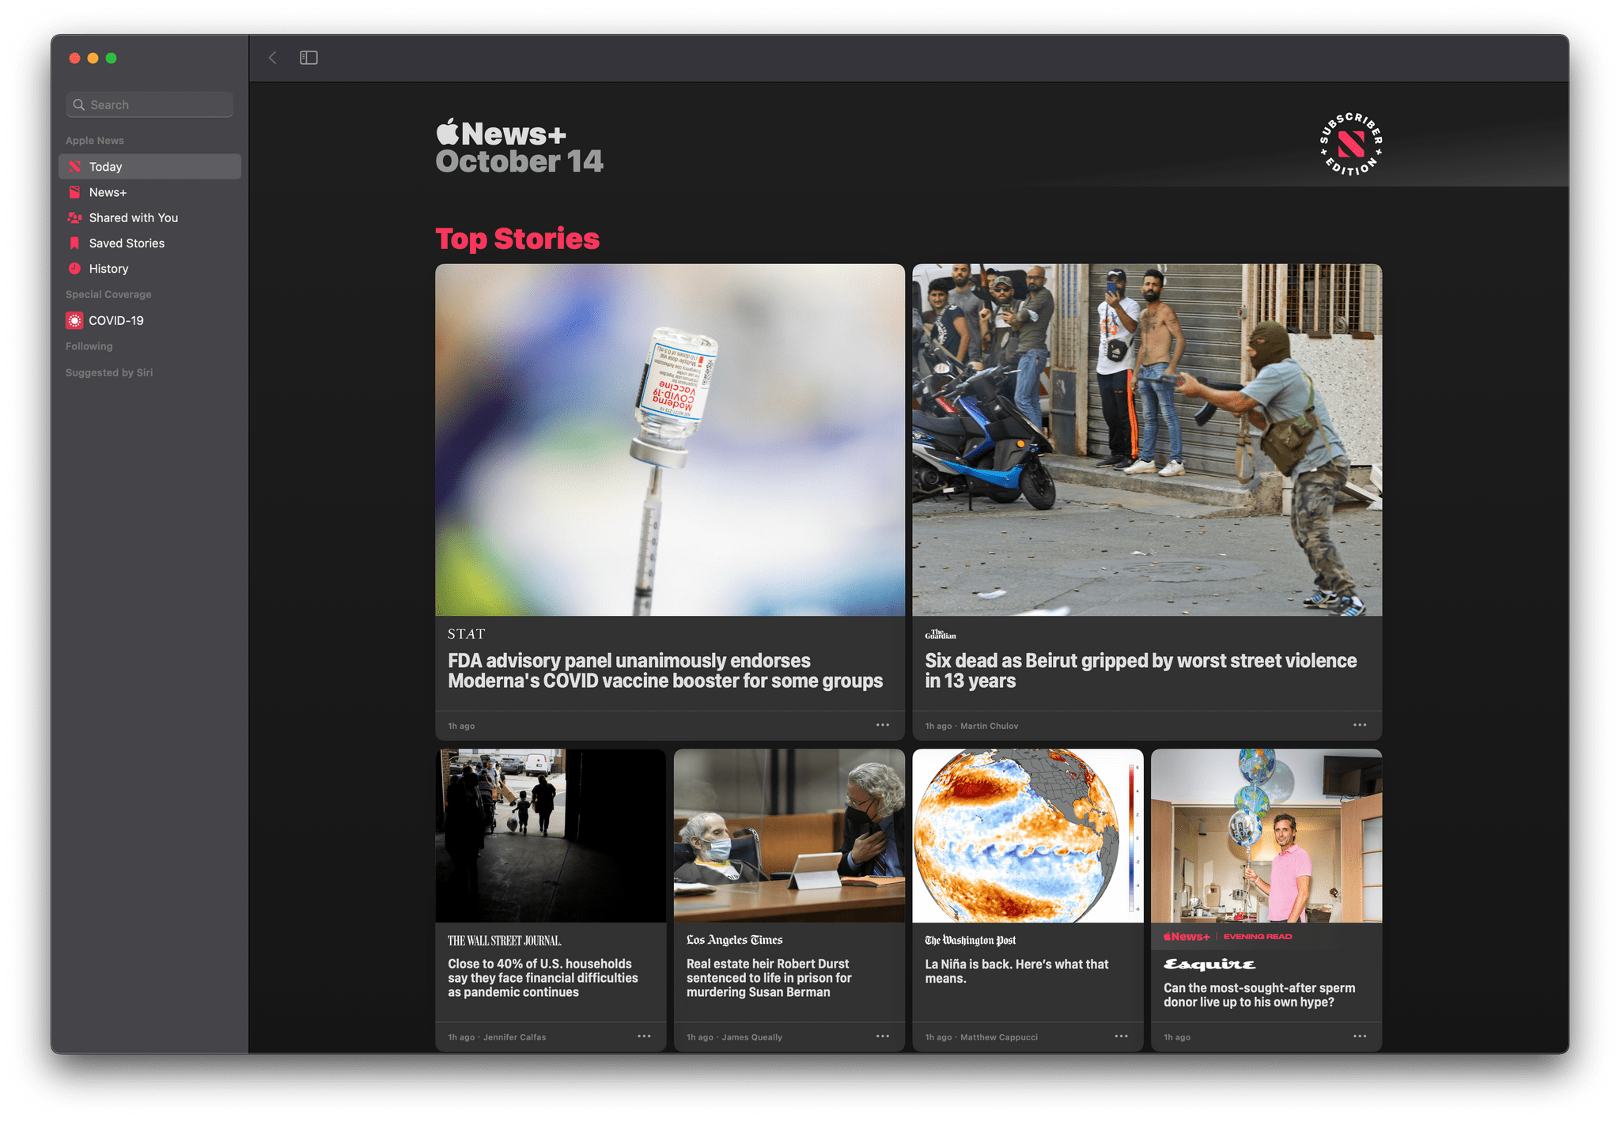The image size is (1620, 1121).
Task: Click the COVID-19 virus icon
Action: pyautogui.click(x=74, y=320)
